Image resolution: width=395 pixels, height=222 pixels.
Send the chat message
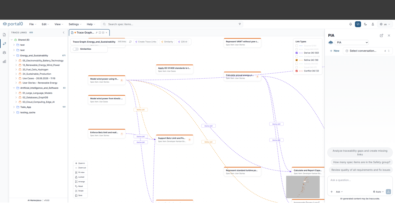[x=388, y=192]
